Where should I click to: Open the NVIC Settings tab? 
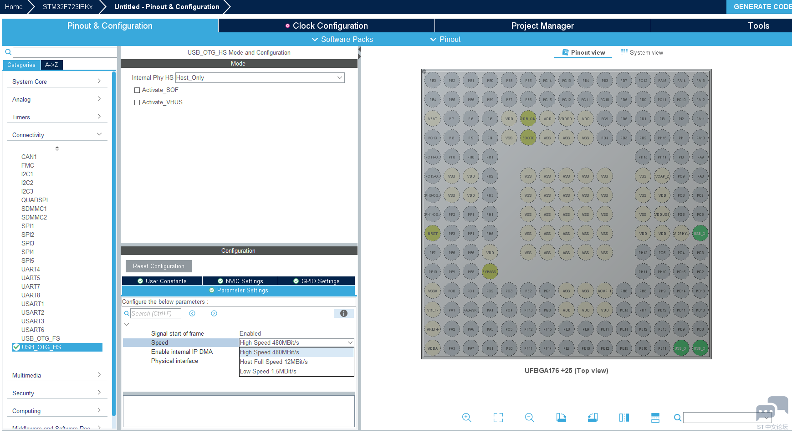click(x=240, y=281)
